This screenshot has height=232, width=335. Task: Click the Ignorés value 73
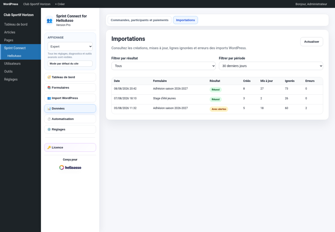[287, 89]
